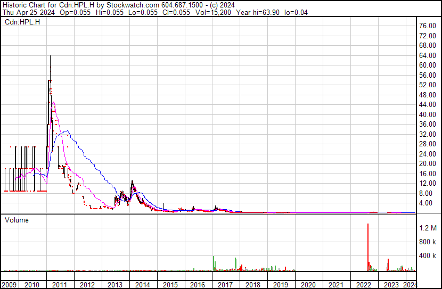Click the 2012 year label on time axis
442x289 pixels.
click(x=87, y=285)
